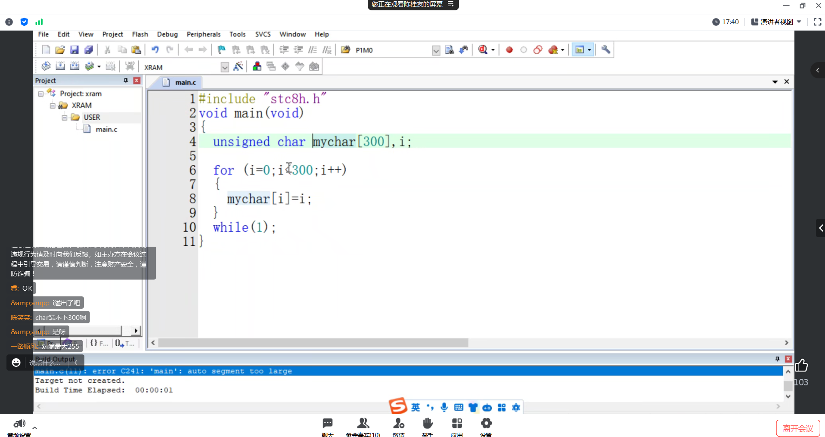Select the C241 error line in Build Output
The height and width of the screenshot is (437, 825).
(x=408, y=371)
